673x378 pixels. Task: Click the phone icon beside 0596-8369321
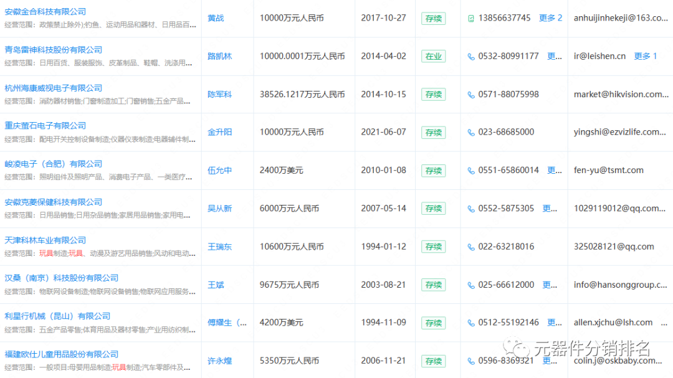(x=471, y=361)
